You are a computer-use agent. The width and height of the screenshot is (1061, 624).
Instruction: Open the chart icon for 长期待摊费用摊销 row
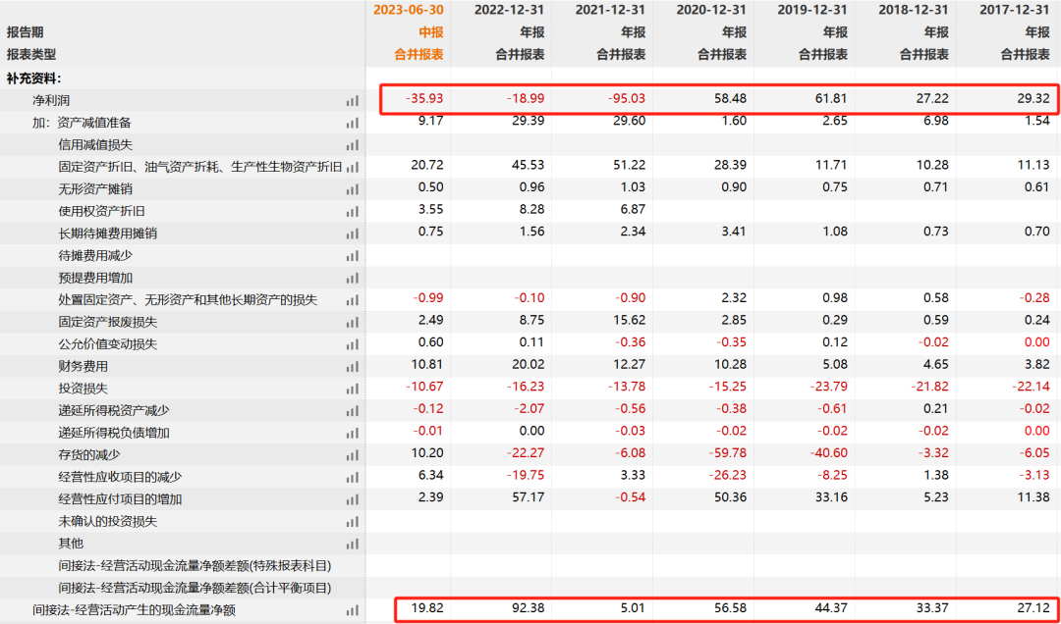pos(352,234)
